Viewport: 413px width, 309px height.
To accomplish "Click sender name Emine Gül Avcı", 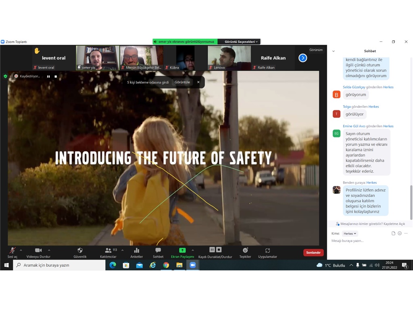I will click(354, 126).
